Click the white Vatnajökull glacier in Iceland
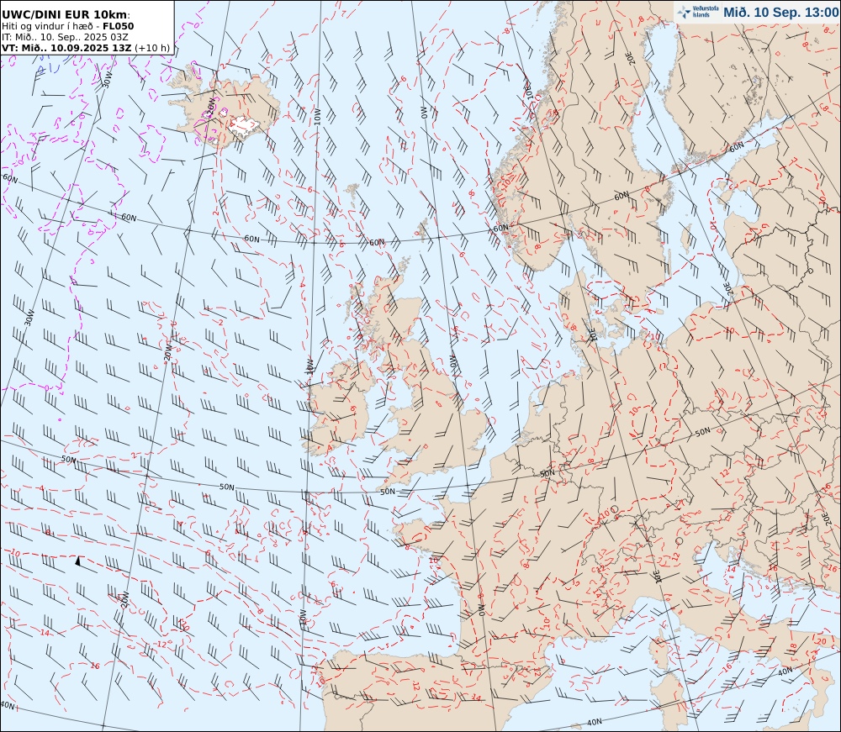The height and width of the screenshot is (732, 841). [246, 126]
